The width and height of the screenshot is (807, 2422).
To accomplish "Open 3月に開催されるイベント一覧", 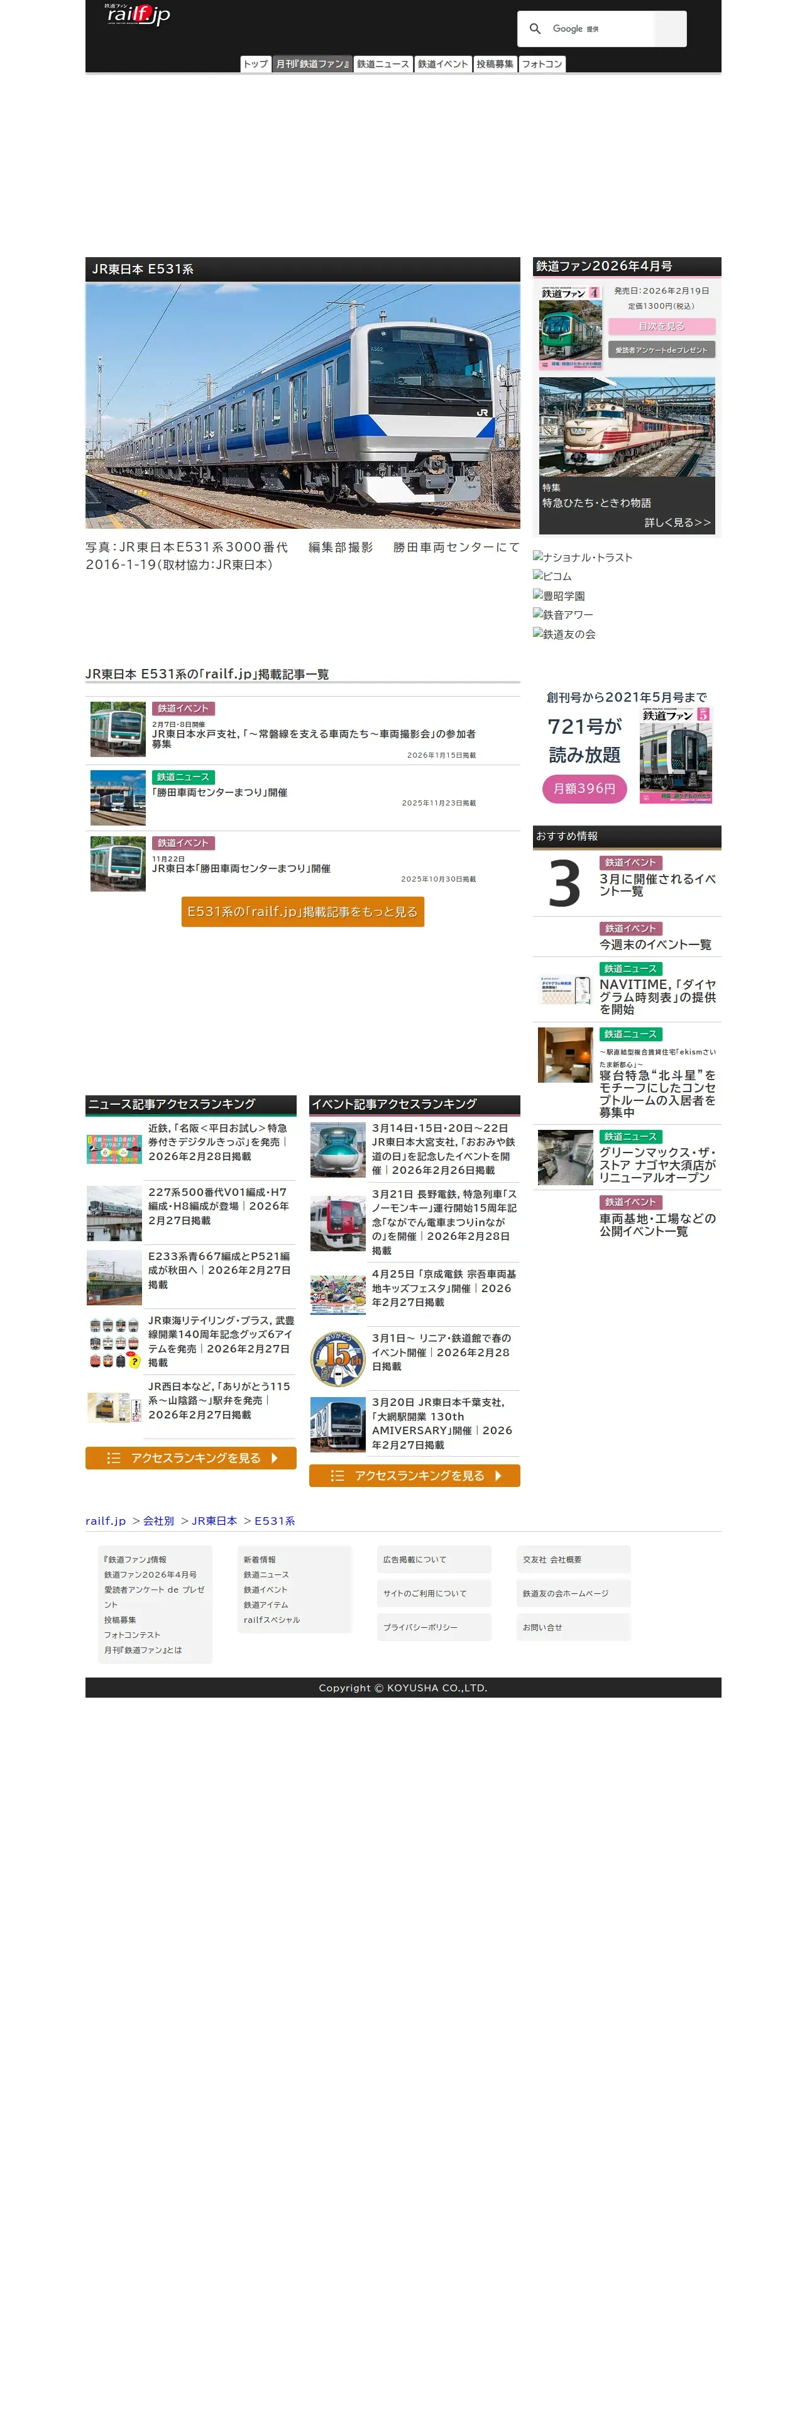I will click(x=657, y=885).
